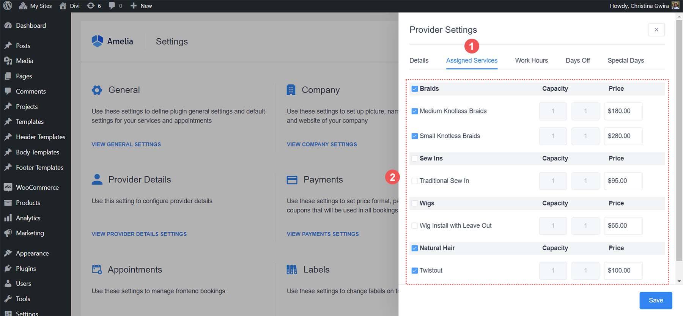Image resolution: width=683 pixels, height=316 pixels.
Task: Uncheck the Medium Knotless Braids checkbox
Action: point(415,111)
